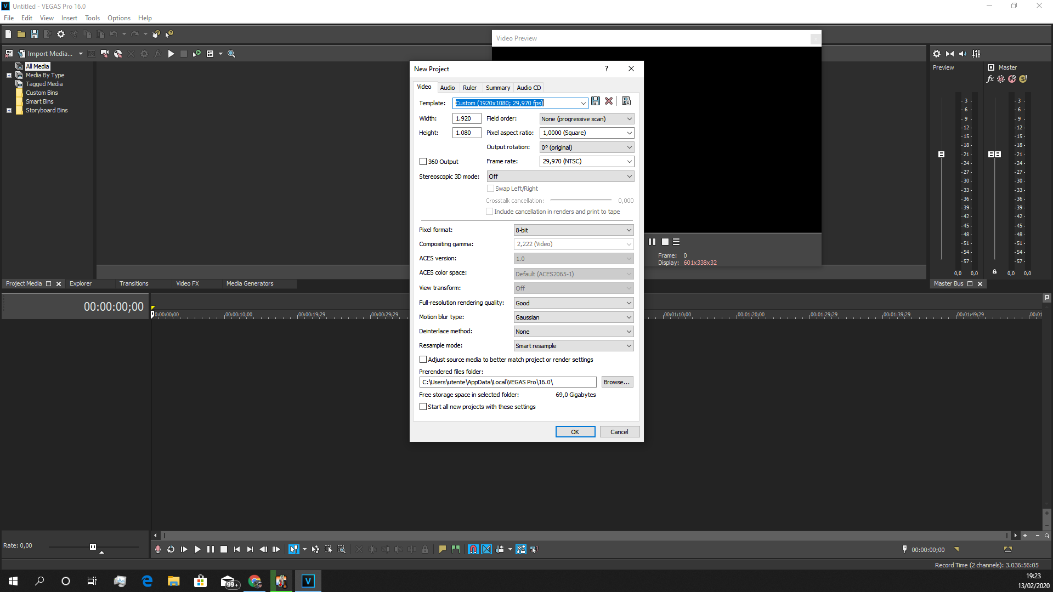Click the Browse button for prerendered folder
The height and width of the screenshot is (592, 1053).
pos(616,382)
